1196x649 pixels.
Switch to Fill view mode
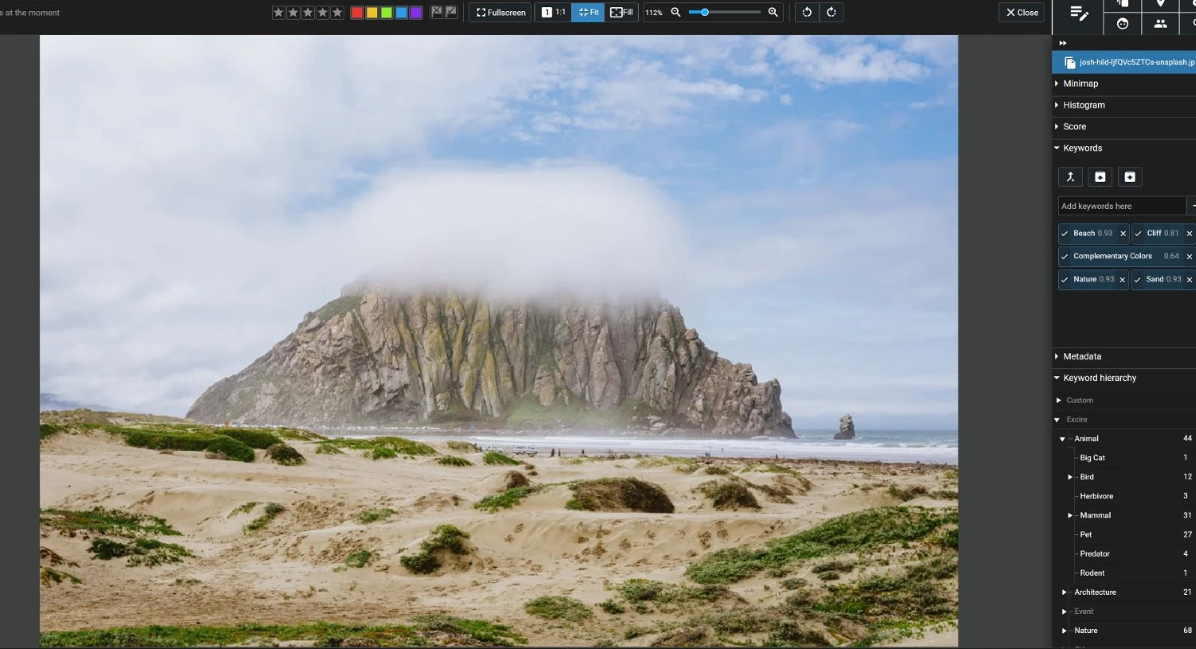pyautogui.click(x=621, y=12)
